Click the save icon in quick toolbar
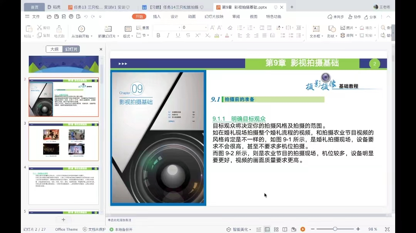416x233 pixels. click(57, 17)
